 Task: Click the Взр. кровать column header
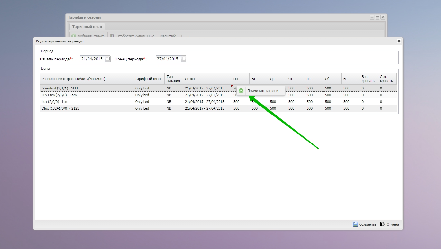(x=368, y=79)
